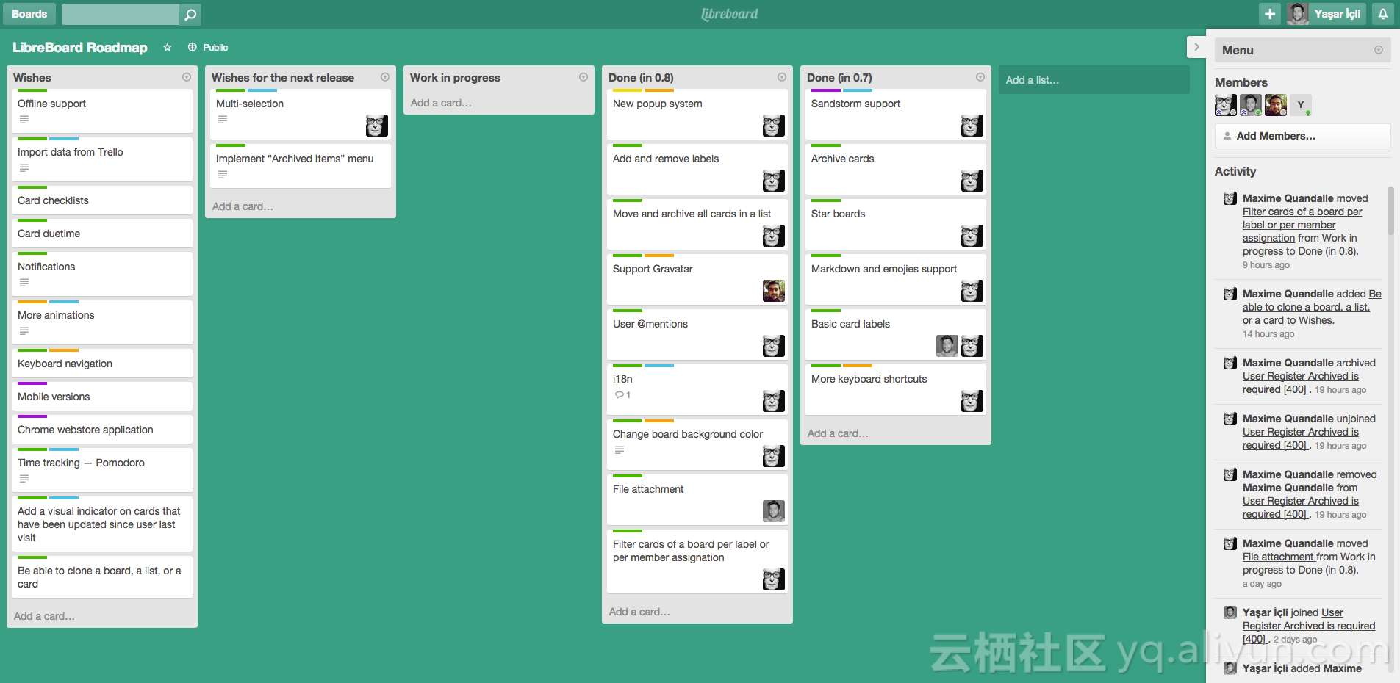Viewport: 1400px width, 683px height.
Task: Click the plus create button in header
Action: pos(1269,14)
